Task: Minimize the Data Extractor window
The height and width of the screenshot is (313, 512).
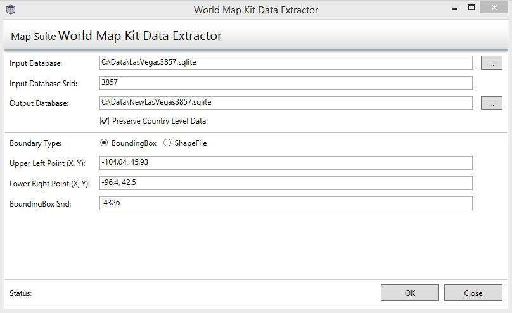Action: click(x=454, y=8)
